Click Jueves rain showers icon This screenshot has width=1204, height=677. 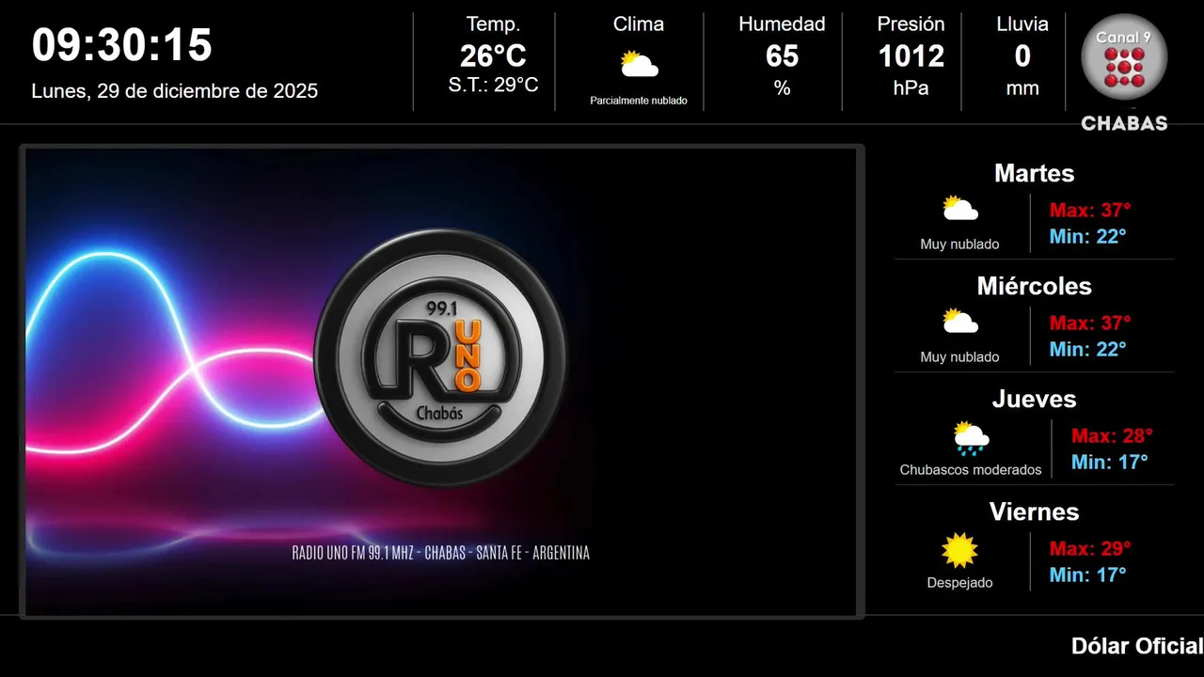tap(971, 437)
